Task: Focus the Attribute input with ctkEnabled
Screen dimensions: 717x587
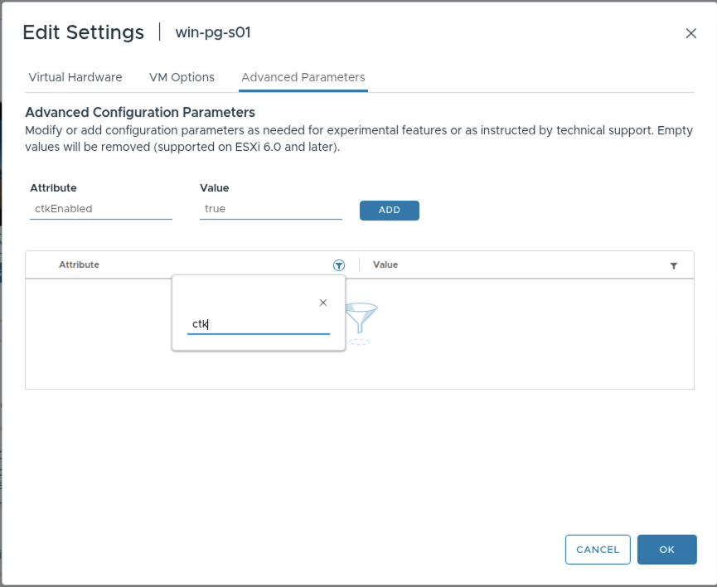Action: (x=101, y=209)
